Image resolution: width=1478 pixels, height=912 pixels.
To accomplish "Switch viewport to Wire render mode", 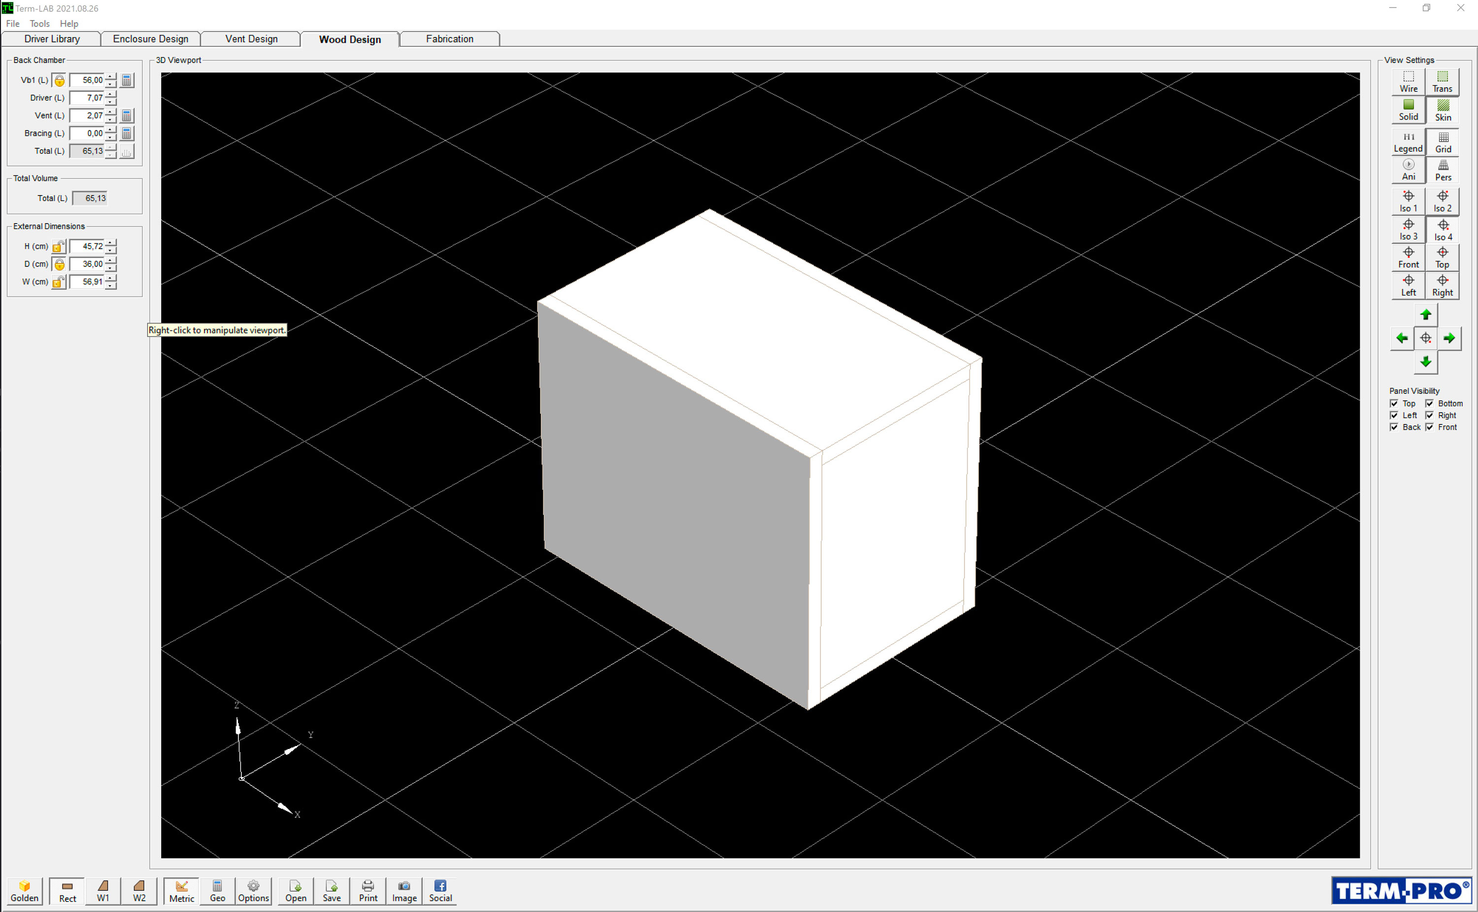I will tap(1408, 81).
